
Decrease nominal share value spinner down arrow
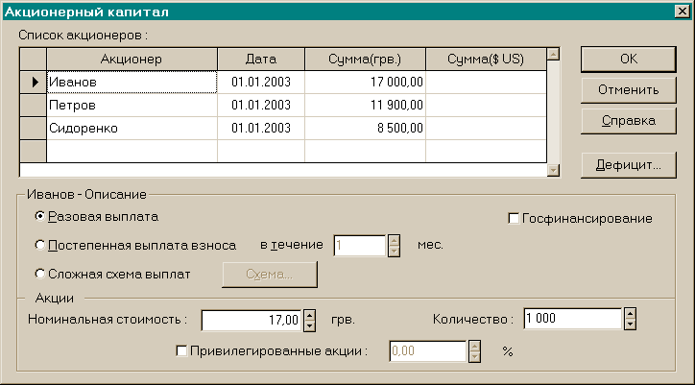pyautogui.click(x=310, y=326)
